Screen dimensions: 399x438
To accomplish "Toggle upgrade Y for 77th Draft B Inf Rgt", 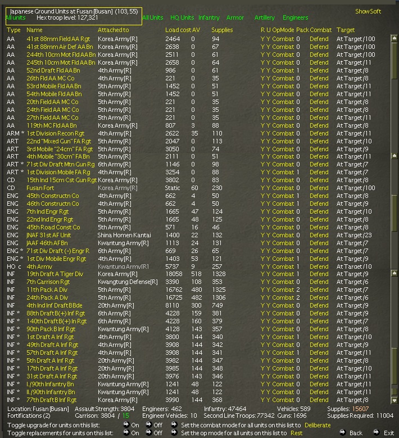I will tap(268, 400).
